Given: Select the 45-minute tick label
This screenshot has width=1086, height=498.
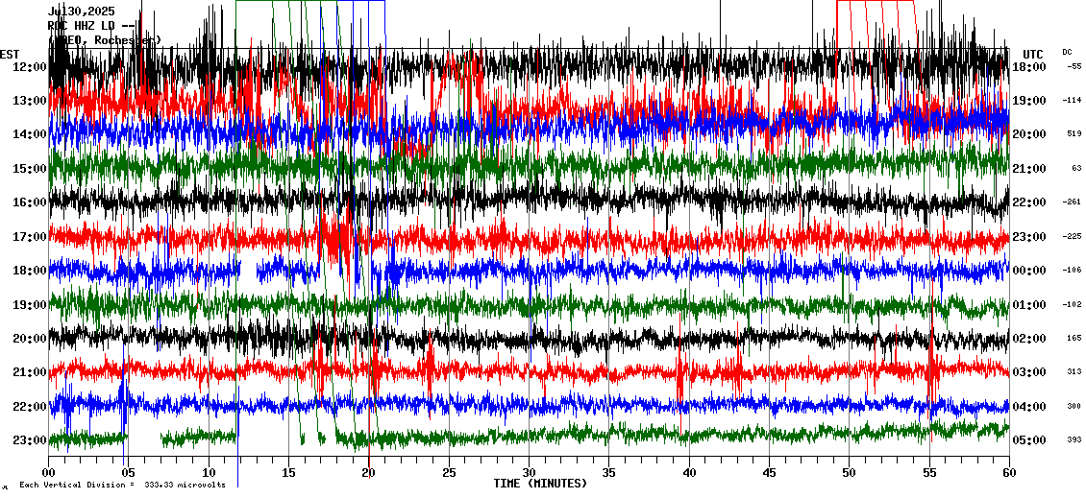Looking at the screenshot, I should 769,472.
